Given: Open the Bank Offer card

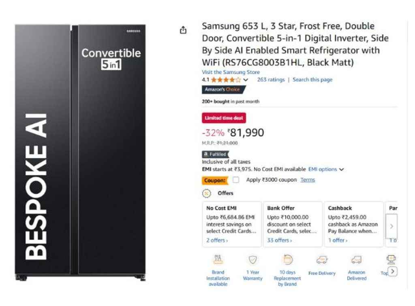Looking at the screenshot, I should [x=293, y=224].
